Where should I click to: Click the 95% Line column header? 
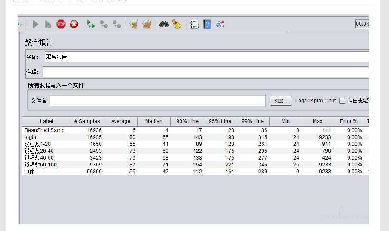click(220, 121)
